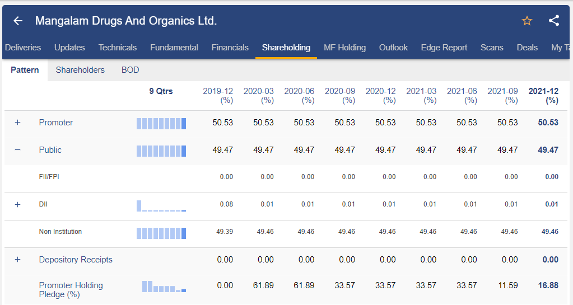Add stock to favorites with star icon
The image size is (573, 305).
[527, 21]
